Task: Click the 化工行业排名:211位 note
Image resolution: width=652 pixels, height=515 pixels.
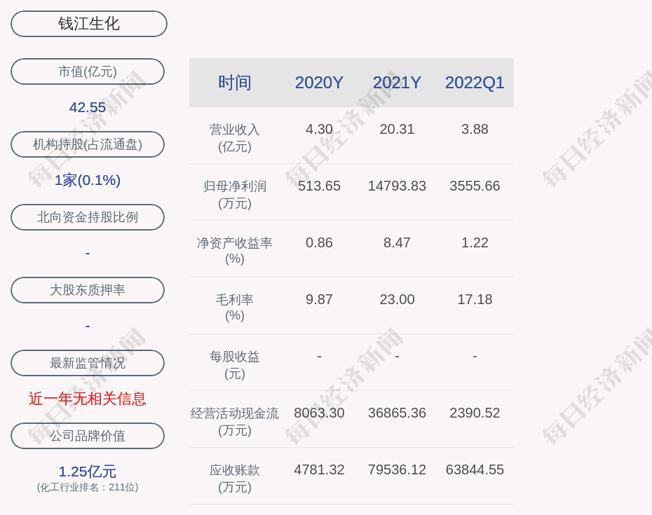Action: 88,487
